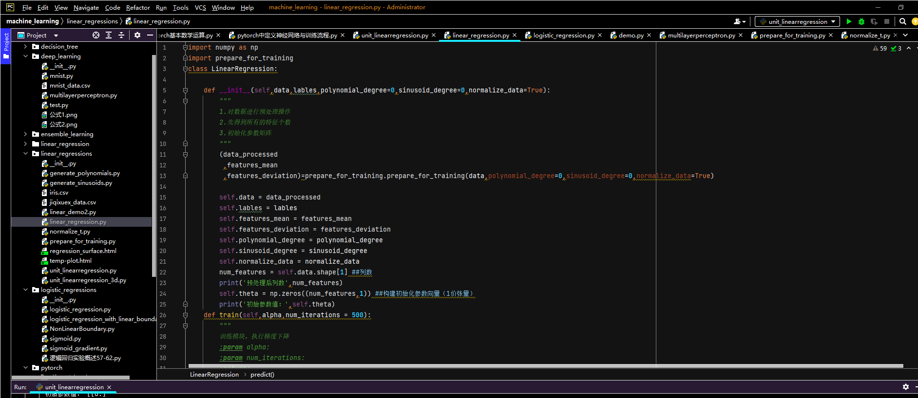
Task: Jump to previous highlighted error arrow
Action: pyautogui.click(x=909, y=48)
